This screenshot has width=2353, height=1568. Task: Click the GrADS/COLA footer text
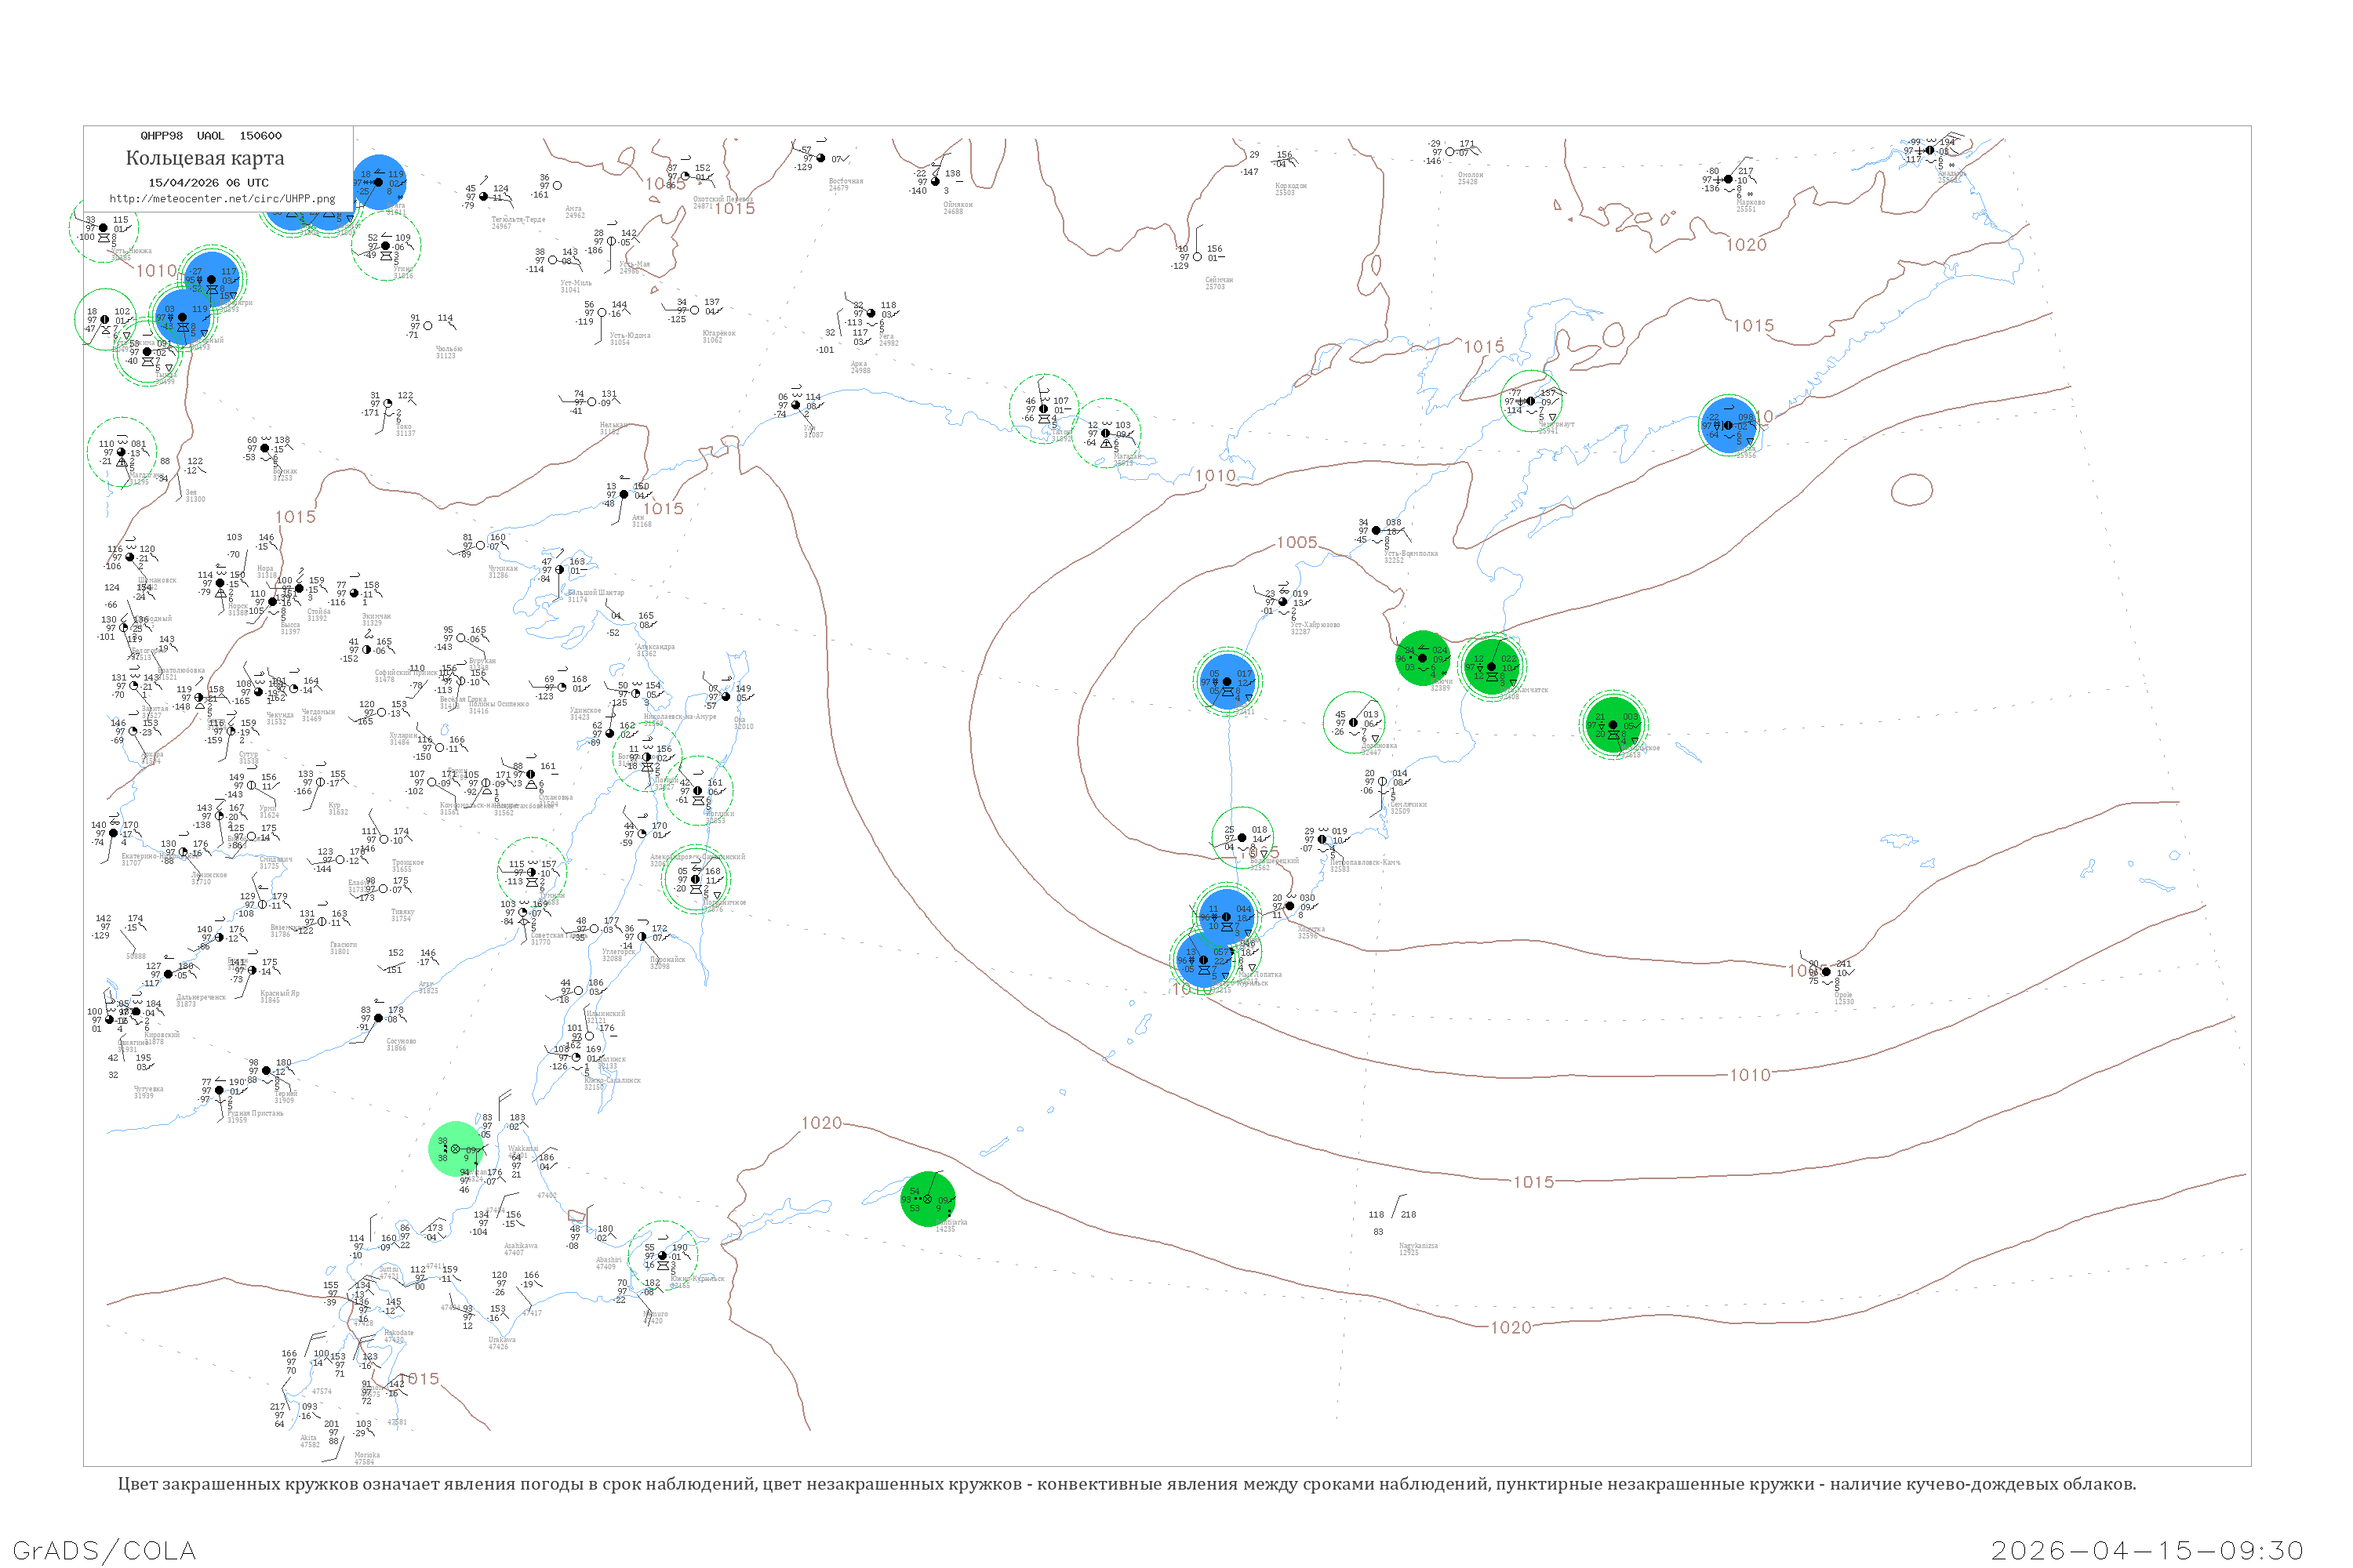coord(104,1549)
